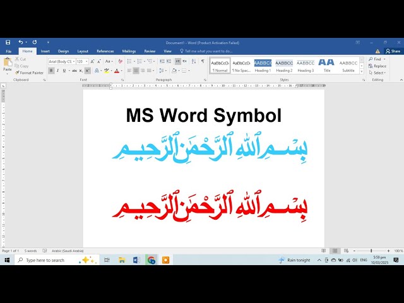This screenshot has width=404, height=303.
Task: Apply the Heading 1 style
Action: (263, 66)
